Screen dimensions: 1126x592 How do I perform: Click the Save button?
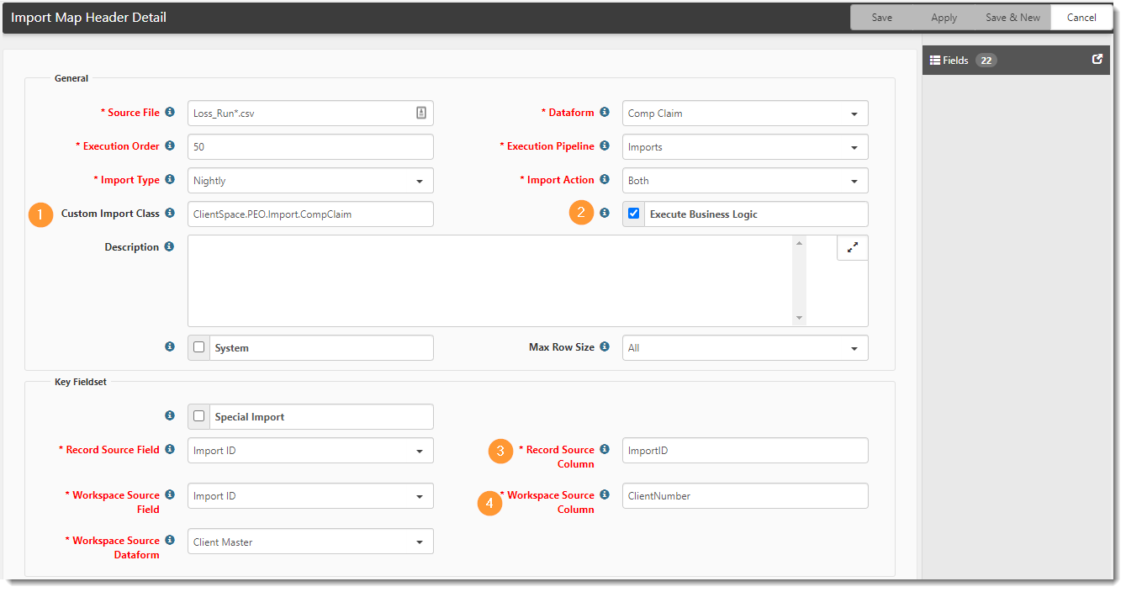click(x=882, y=18)
